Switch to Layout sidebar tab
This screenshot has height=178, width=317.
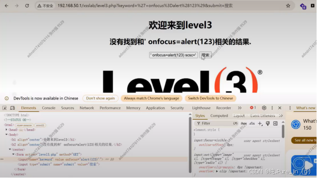[x=239, y=115]
